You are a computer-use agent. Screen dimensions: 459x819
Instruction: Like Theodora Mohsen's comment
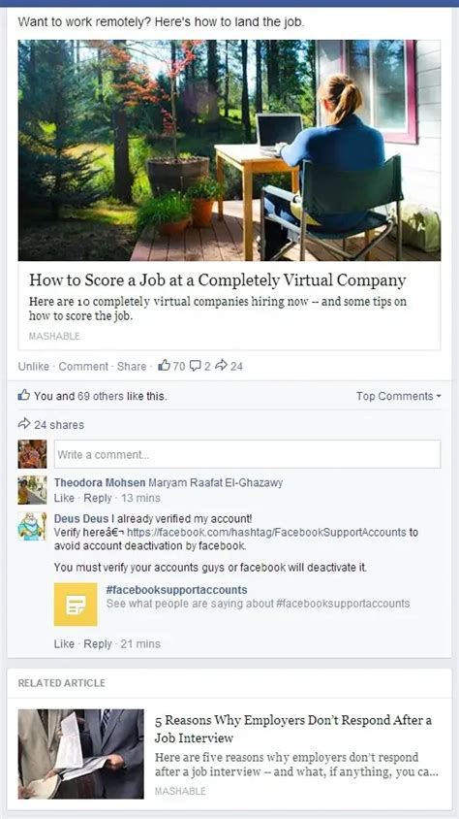(x=64, y=498)
